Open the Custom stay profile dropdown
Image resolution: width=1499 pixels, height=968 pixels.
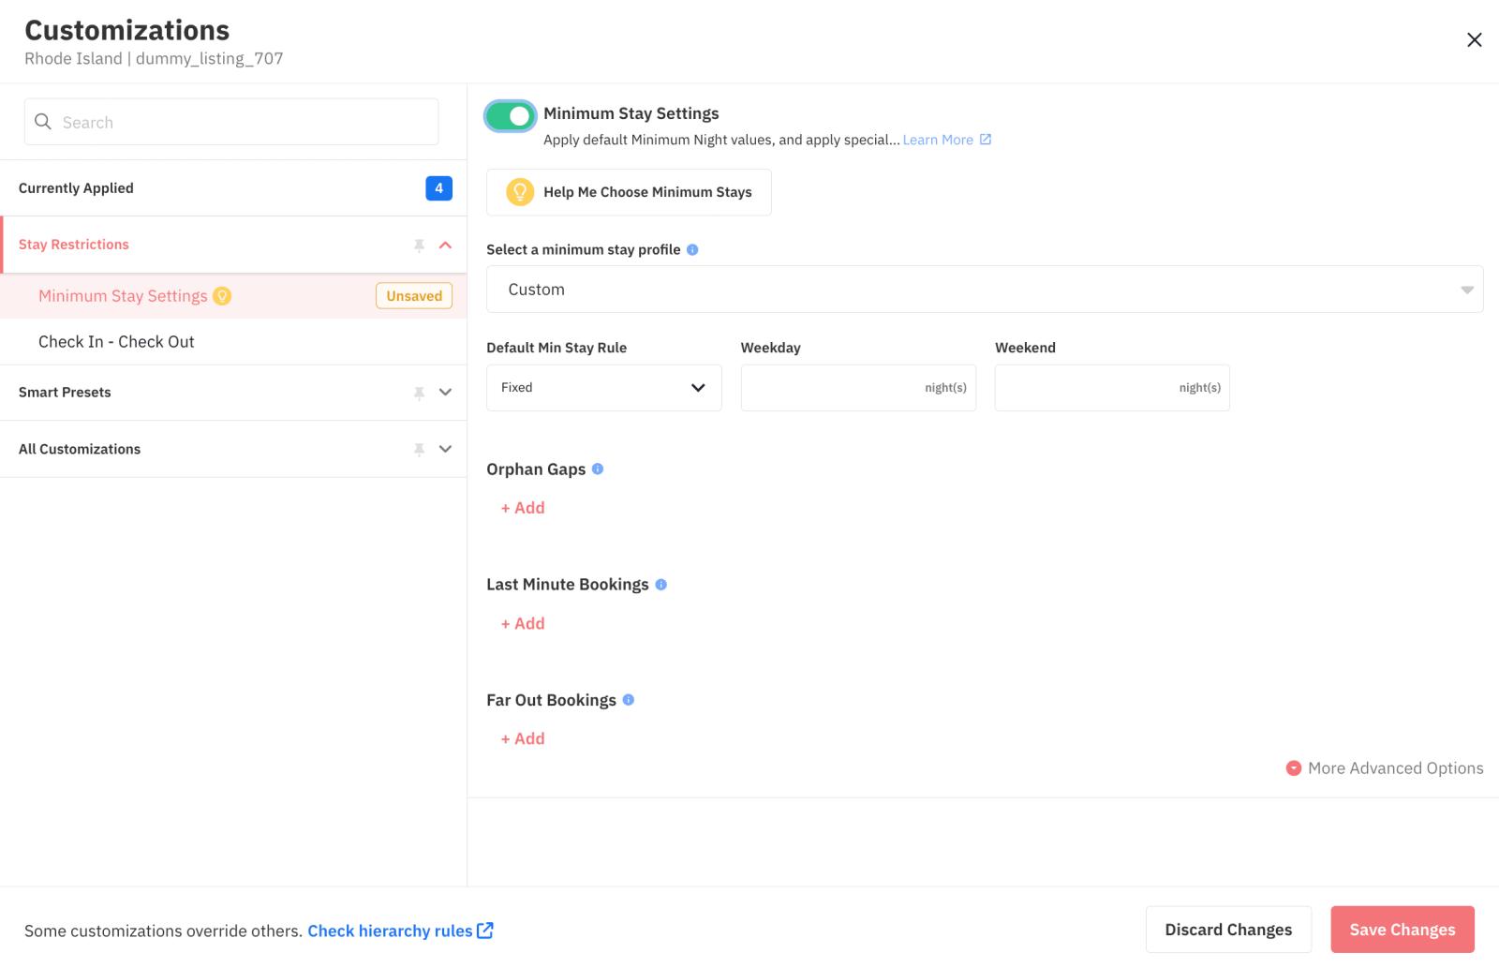(x=985, y=290)
